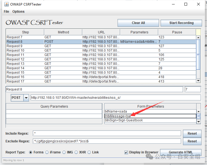Screen dimensions: 207x165
Task: Click the URL column header
Action: (x=101, y=32)
